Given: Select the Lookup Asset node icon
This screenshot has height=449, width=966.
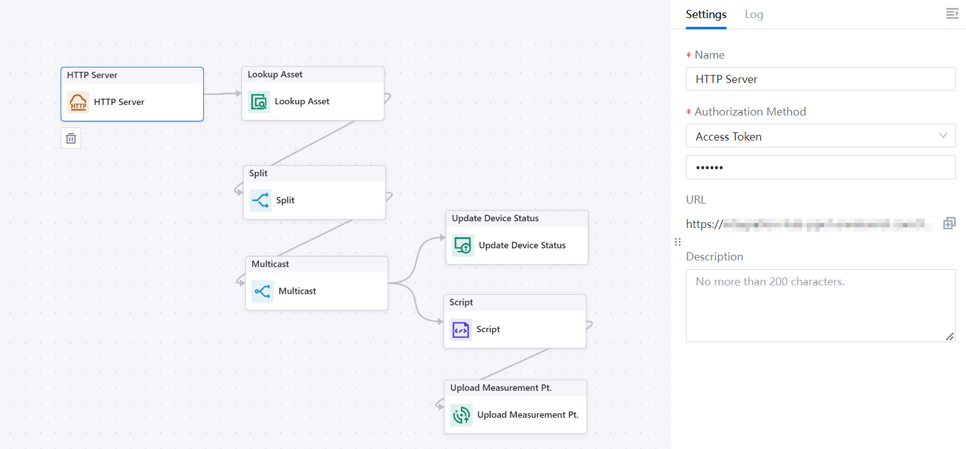Looking at the screenshot, I should pyautogui.click(x=259, y=102).
